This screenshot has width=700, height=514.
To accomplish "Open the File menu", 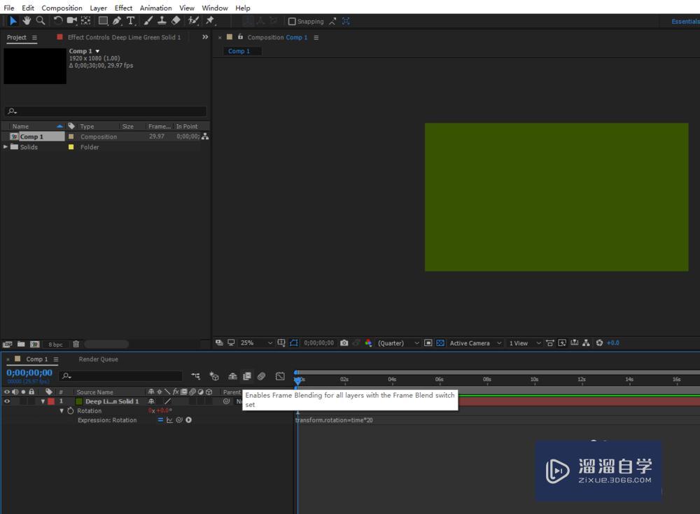I will pos(9,8).
